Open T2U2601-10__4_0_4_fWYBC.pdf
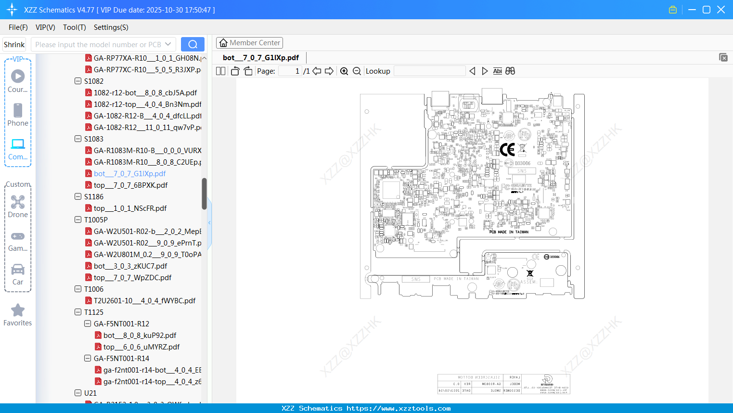Viewport: 733px width, 413px height. coord(145,300)
